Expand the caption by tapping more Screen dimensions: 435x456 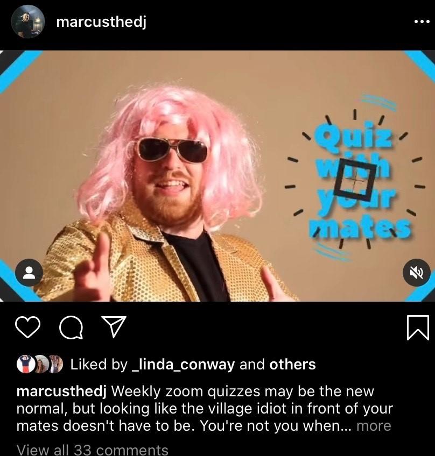click(x=374, y=426)
